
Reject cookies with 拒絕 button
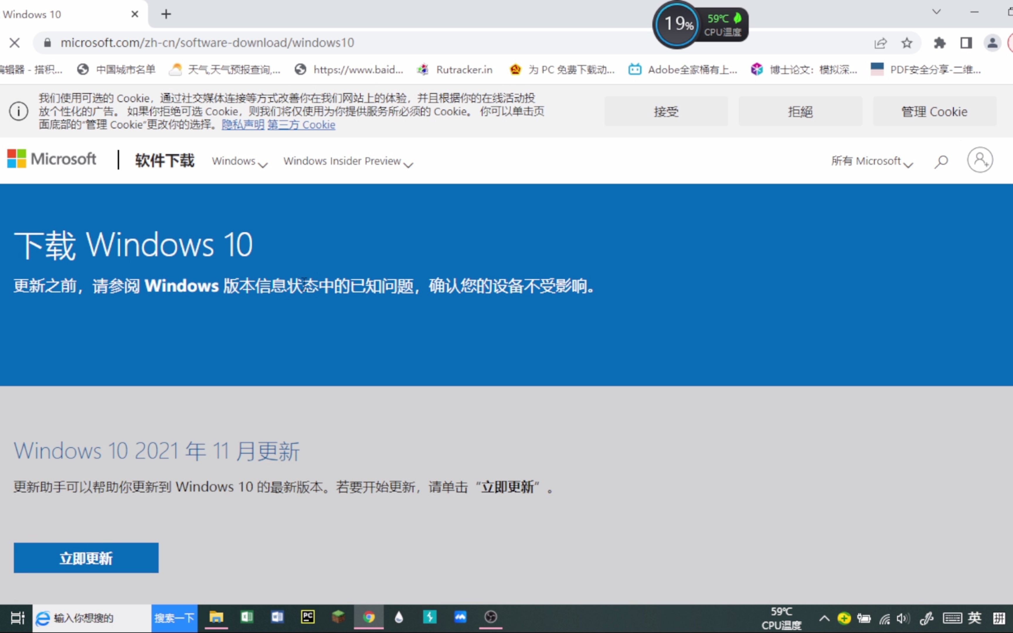coord(800,111)
